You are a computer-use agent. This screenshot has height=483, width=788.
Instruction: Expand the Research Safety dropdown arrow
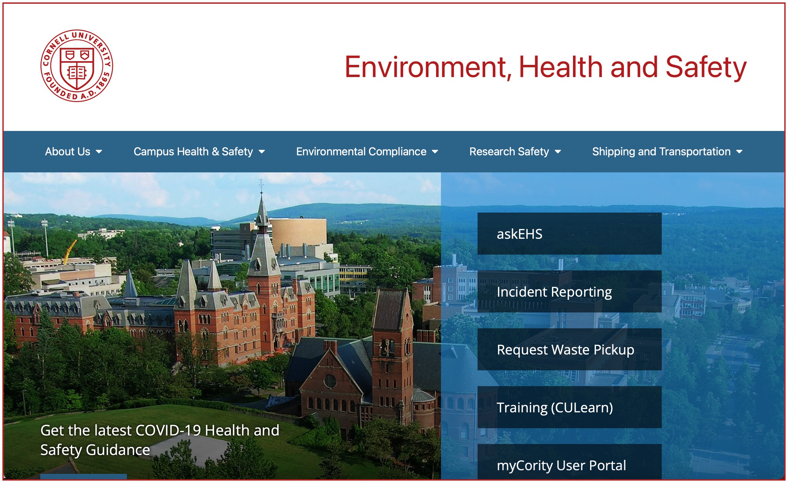point(558,152)
